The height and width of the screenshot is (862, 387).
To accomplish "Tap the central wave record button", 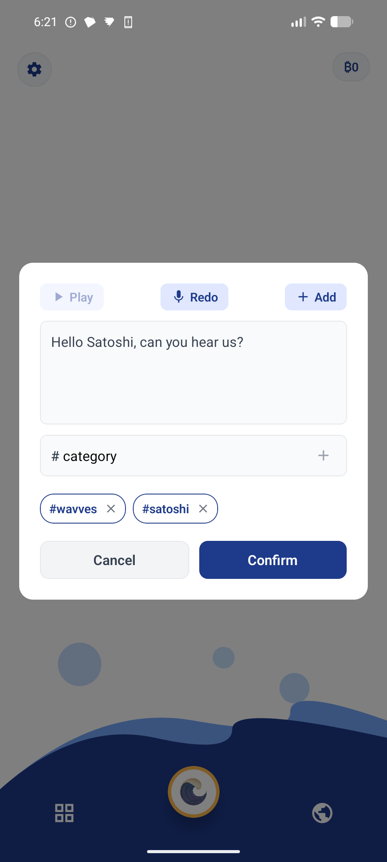I will coord(193,791).
